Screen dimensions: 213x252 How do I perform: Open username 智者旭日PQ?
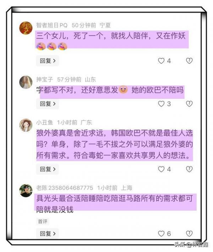52,25
